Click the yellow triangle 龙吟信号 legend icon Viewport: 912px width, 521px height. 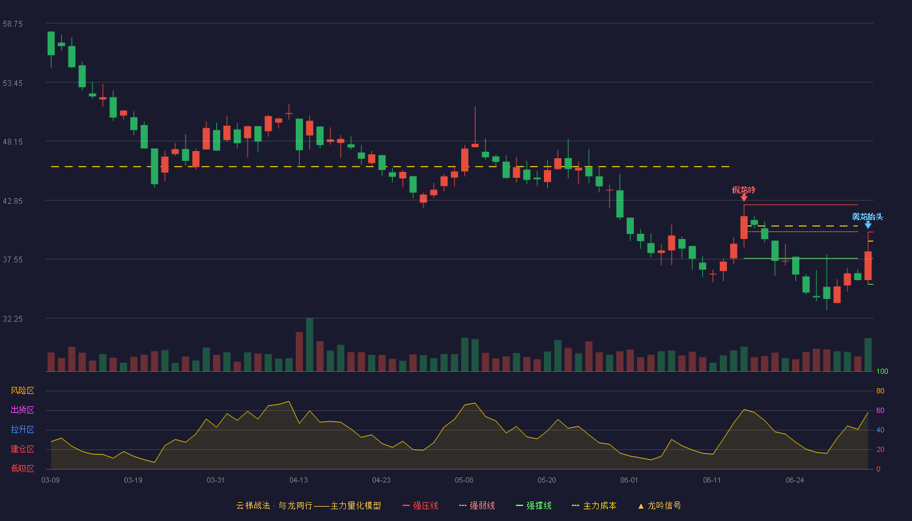coord(640,506)
